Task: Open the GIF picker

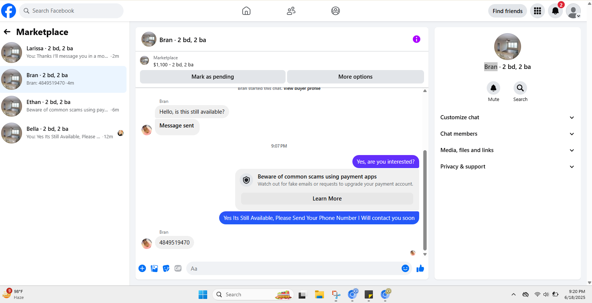Action: pyautogui.click(x=178, y=268)
